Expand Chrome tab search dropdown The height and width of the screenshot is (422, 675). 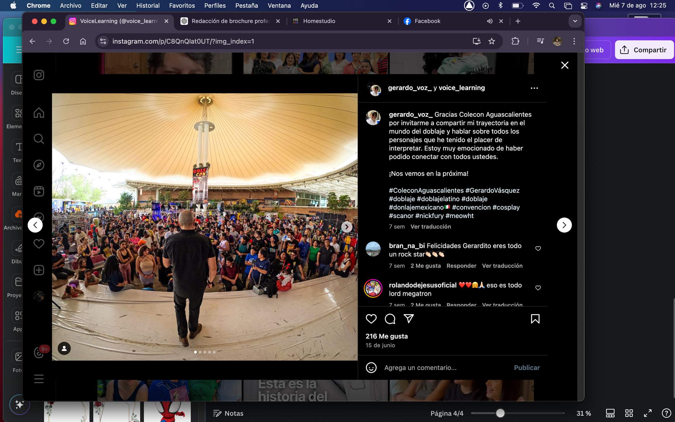(575, 21)
